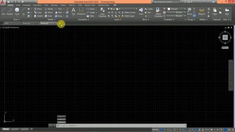Open the Parametric ribbon tab
This screenshot has width=235, height=132.
tap(37, 5)
